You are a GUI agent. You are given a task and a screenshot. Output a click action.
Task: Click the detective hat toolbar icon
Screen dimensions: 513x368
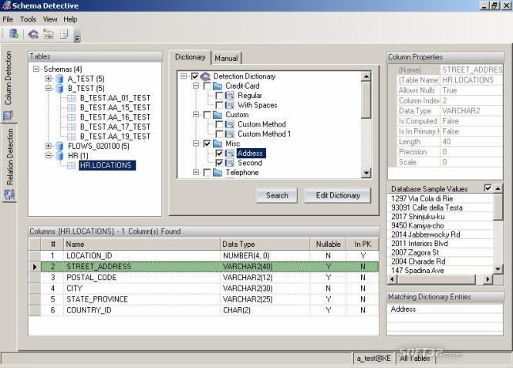tap(33, 34)
